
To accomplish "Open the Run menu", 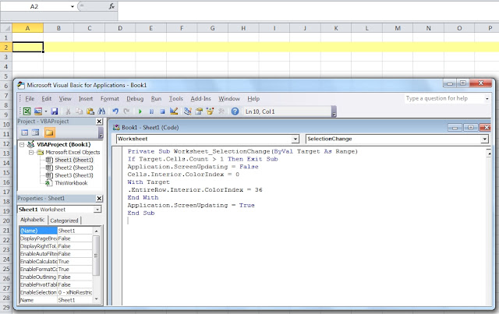I will 156,99.
